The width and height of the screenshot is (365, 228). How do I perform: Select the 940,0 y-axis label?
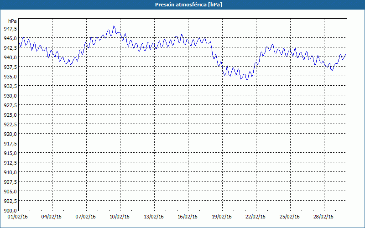click(x=10, y=57)
